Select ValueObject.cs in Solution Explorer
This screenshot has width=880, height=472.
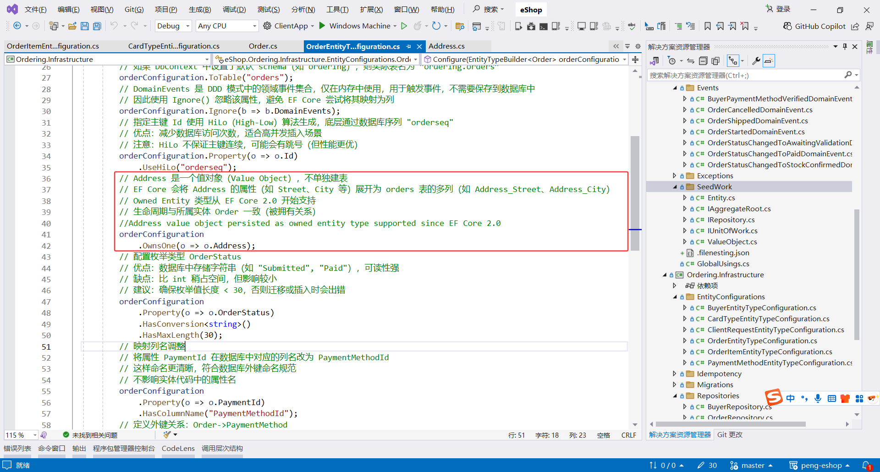pos(732,242)
